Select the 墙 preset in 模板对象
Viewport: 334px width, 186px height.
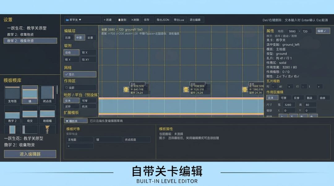109,139
